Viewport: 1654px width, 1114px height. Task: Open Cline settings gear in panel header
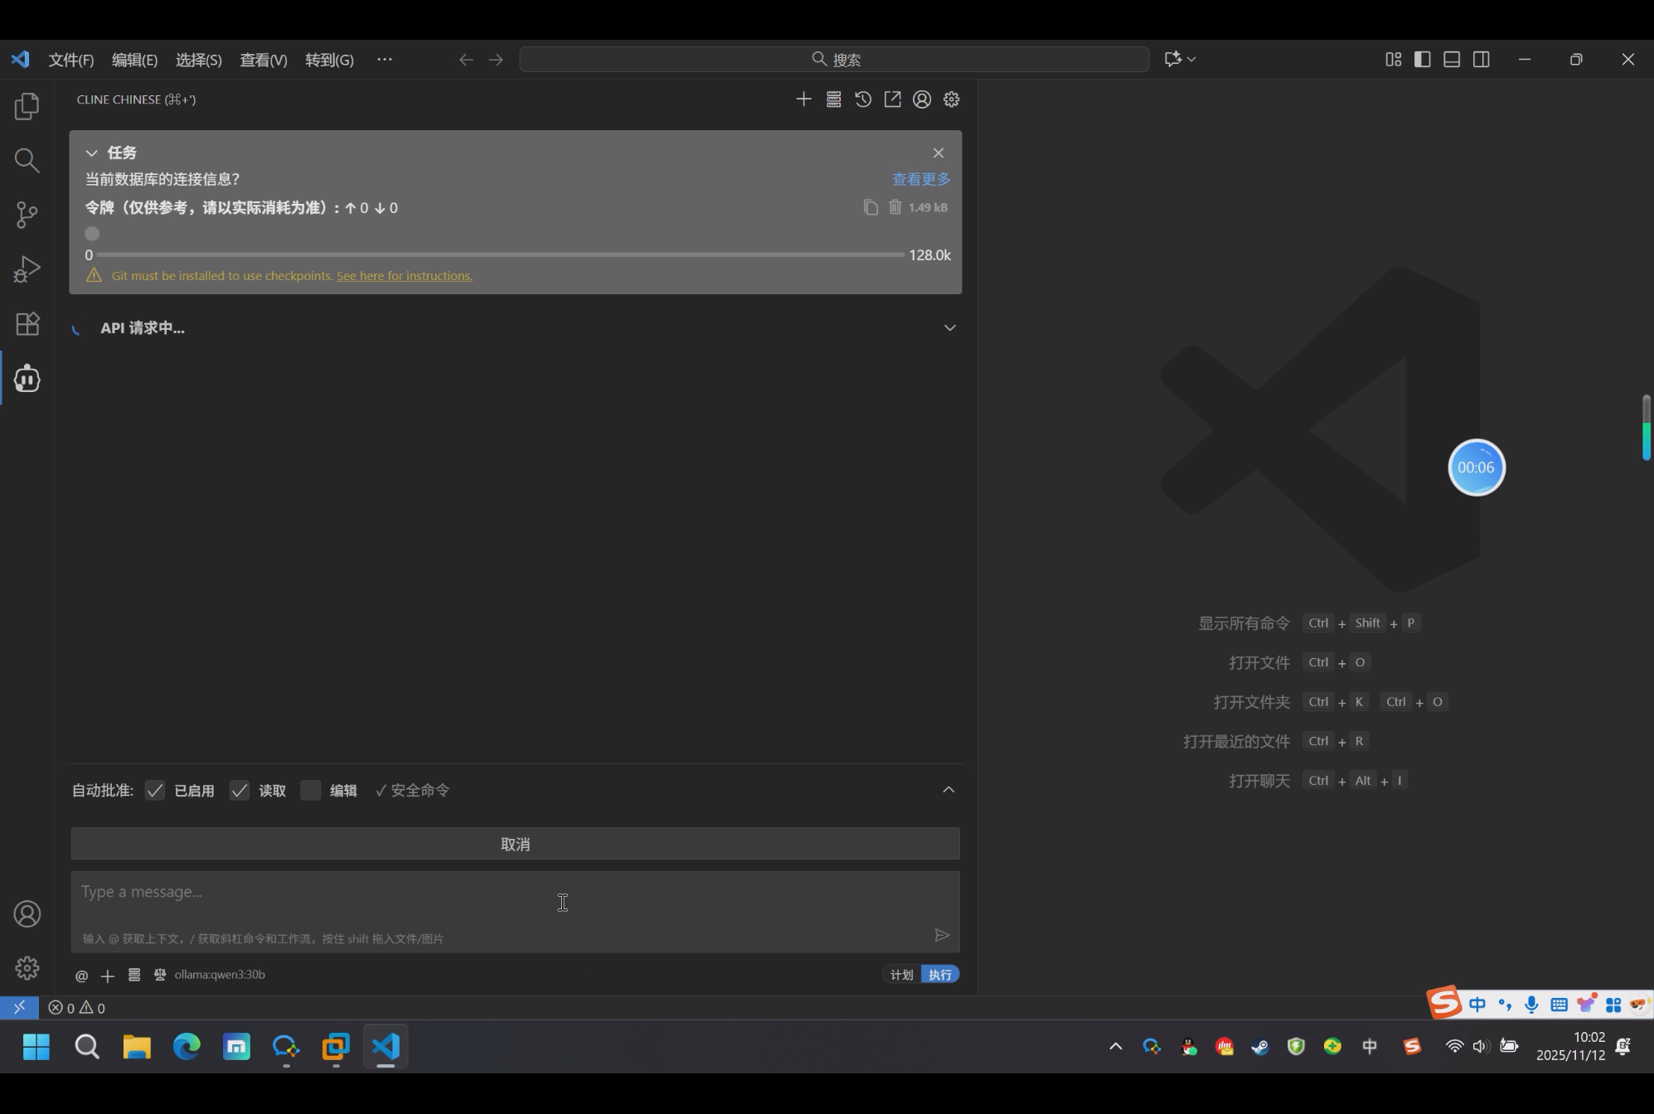(951, 99)
